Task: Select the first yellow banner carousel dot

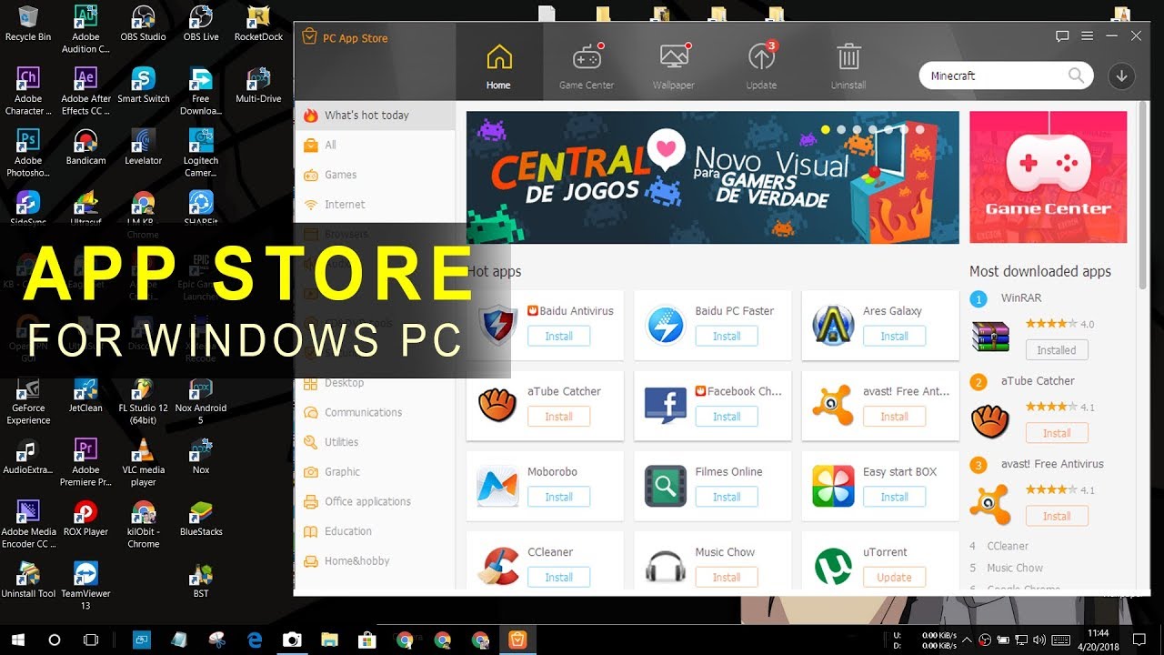Action: coord(826,130)
